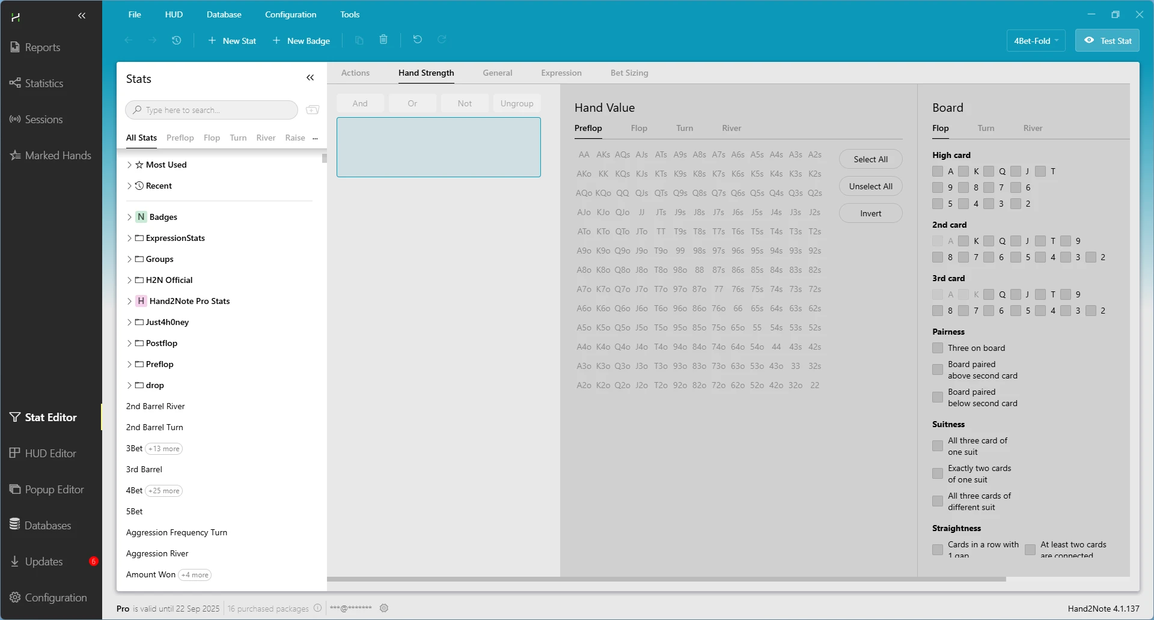Open Stat Editor in the sidebar
Screen dimensions: 1154x620
[x=50, y=418]
